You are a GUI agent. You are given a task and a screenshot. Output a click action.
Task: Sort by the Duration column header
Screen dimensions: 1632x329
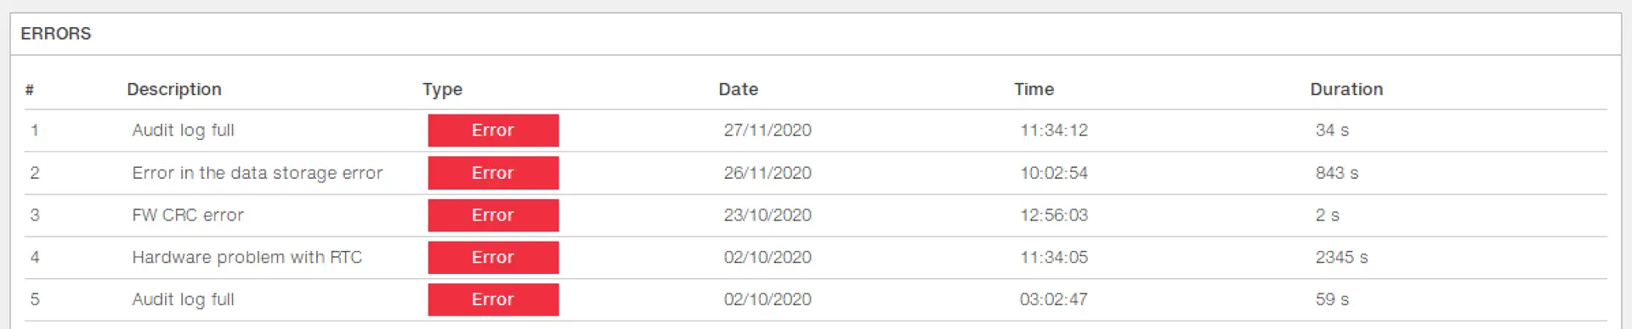click(x=1346, y=89)
